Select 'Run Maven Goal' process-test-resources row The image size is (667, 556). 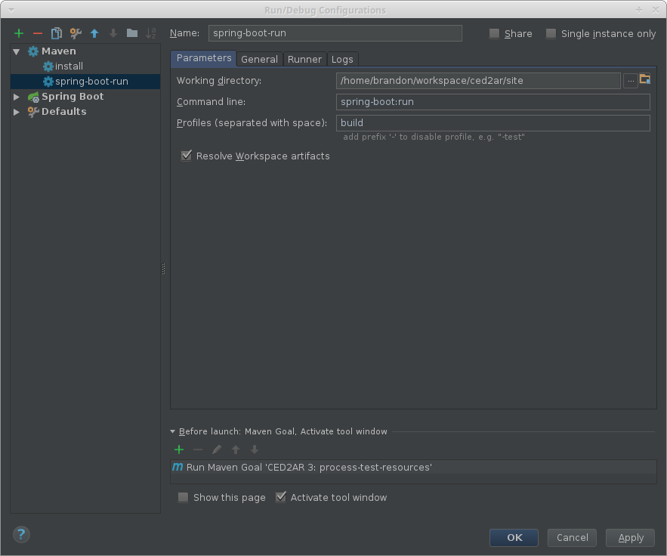pos(413,467)
